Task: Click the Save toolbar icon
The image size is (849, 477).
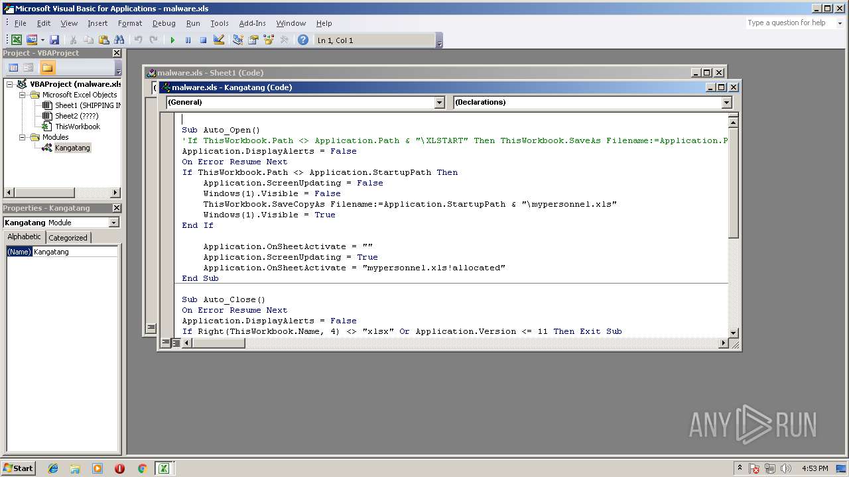Action: pos(54,40)
